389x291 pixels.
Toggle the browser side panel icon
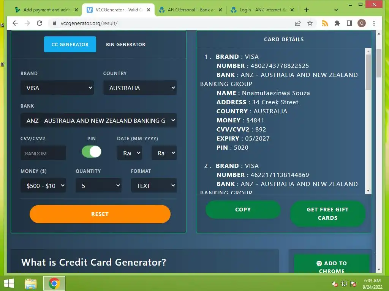(x=349, y=23)
